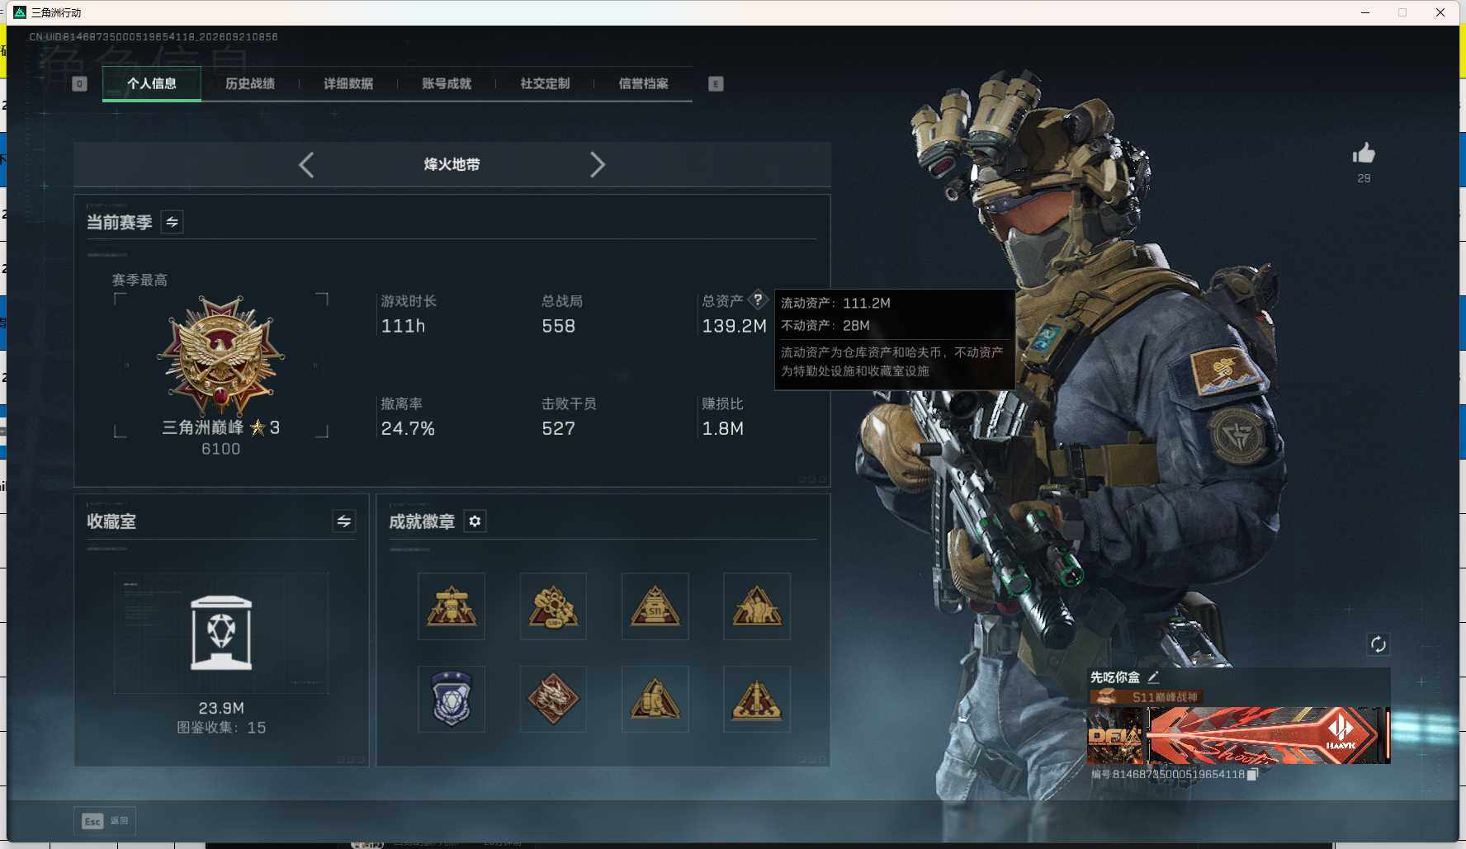
Task: Toggle the 当前赛季 season swap icon
Action: click(172, 222)
